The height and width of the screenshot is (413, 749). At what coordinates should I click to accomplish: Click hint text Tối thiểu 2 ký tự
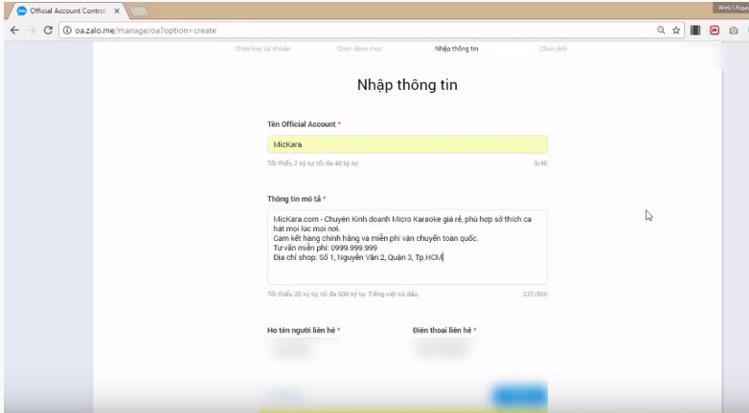312,163
